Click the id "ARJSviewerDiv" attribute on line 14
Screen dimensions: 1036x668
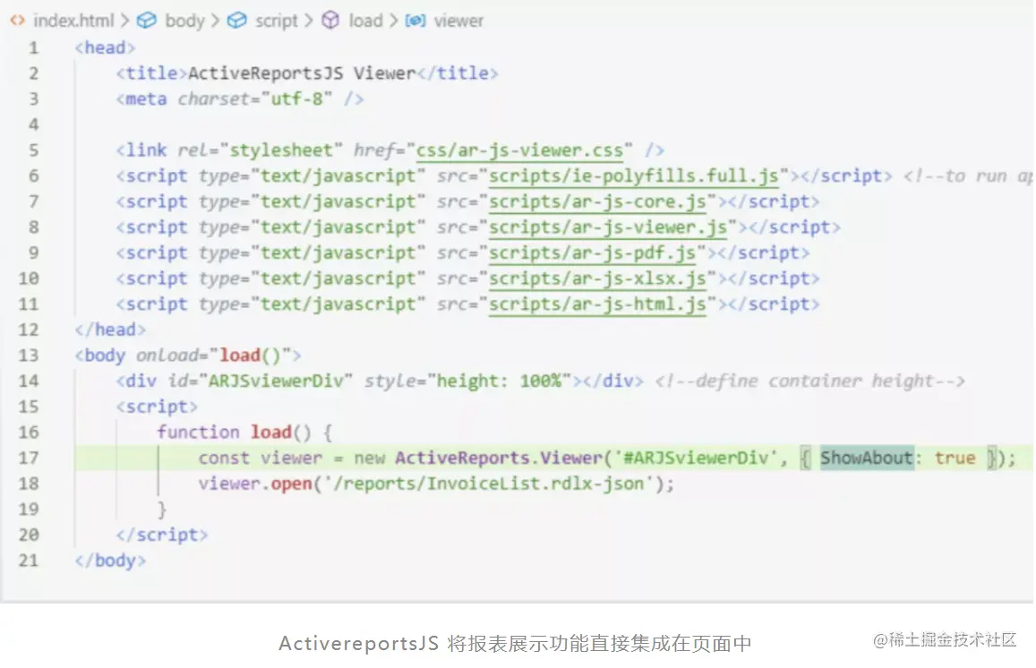[261, 381]
